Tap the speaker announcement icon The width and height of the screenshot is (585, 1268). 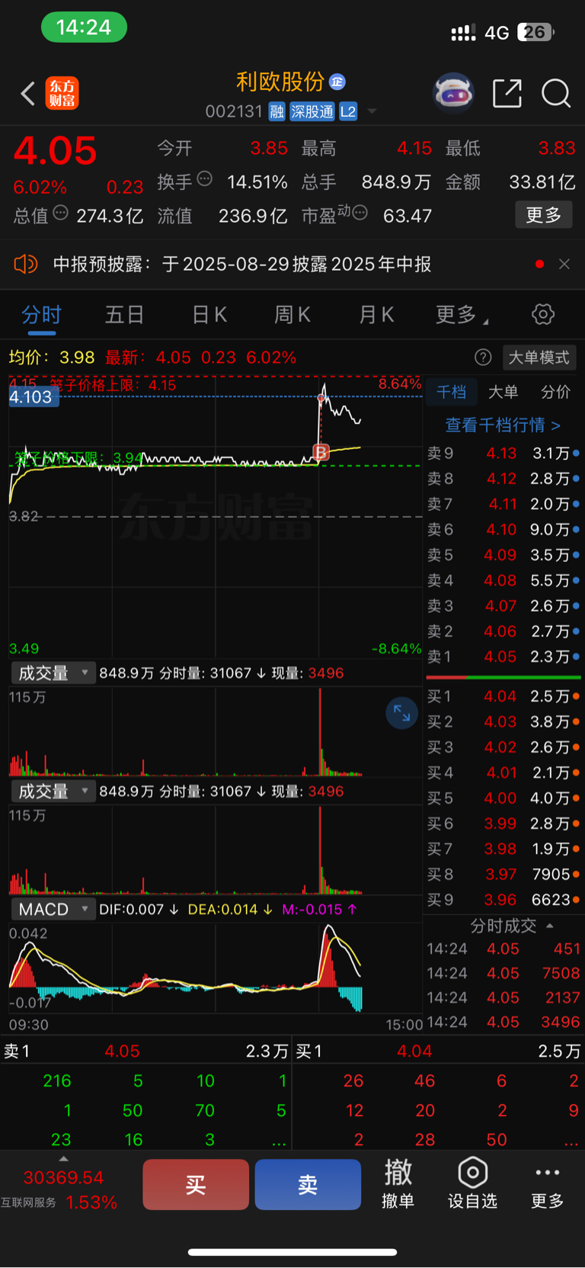pyautogui.click(x=26, y=264)
